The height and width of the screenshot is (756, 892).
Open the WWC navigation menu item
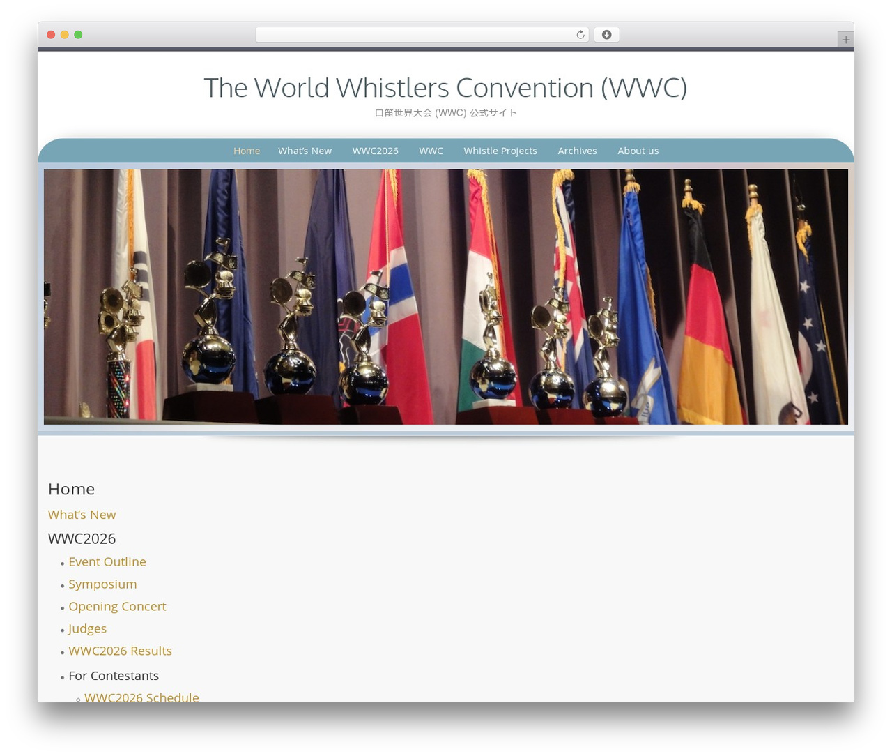[x=431, y=151]
